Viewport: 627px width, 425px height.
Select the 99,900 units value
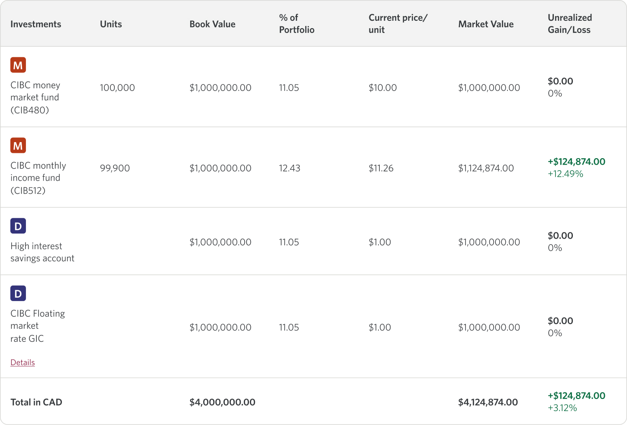[x=115, y=168]
